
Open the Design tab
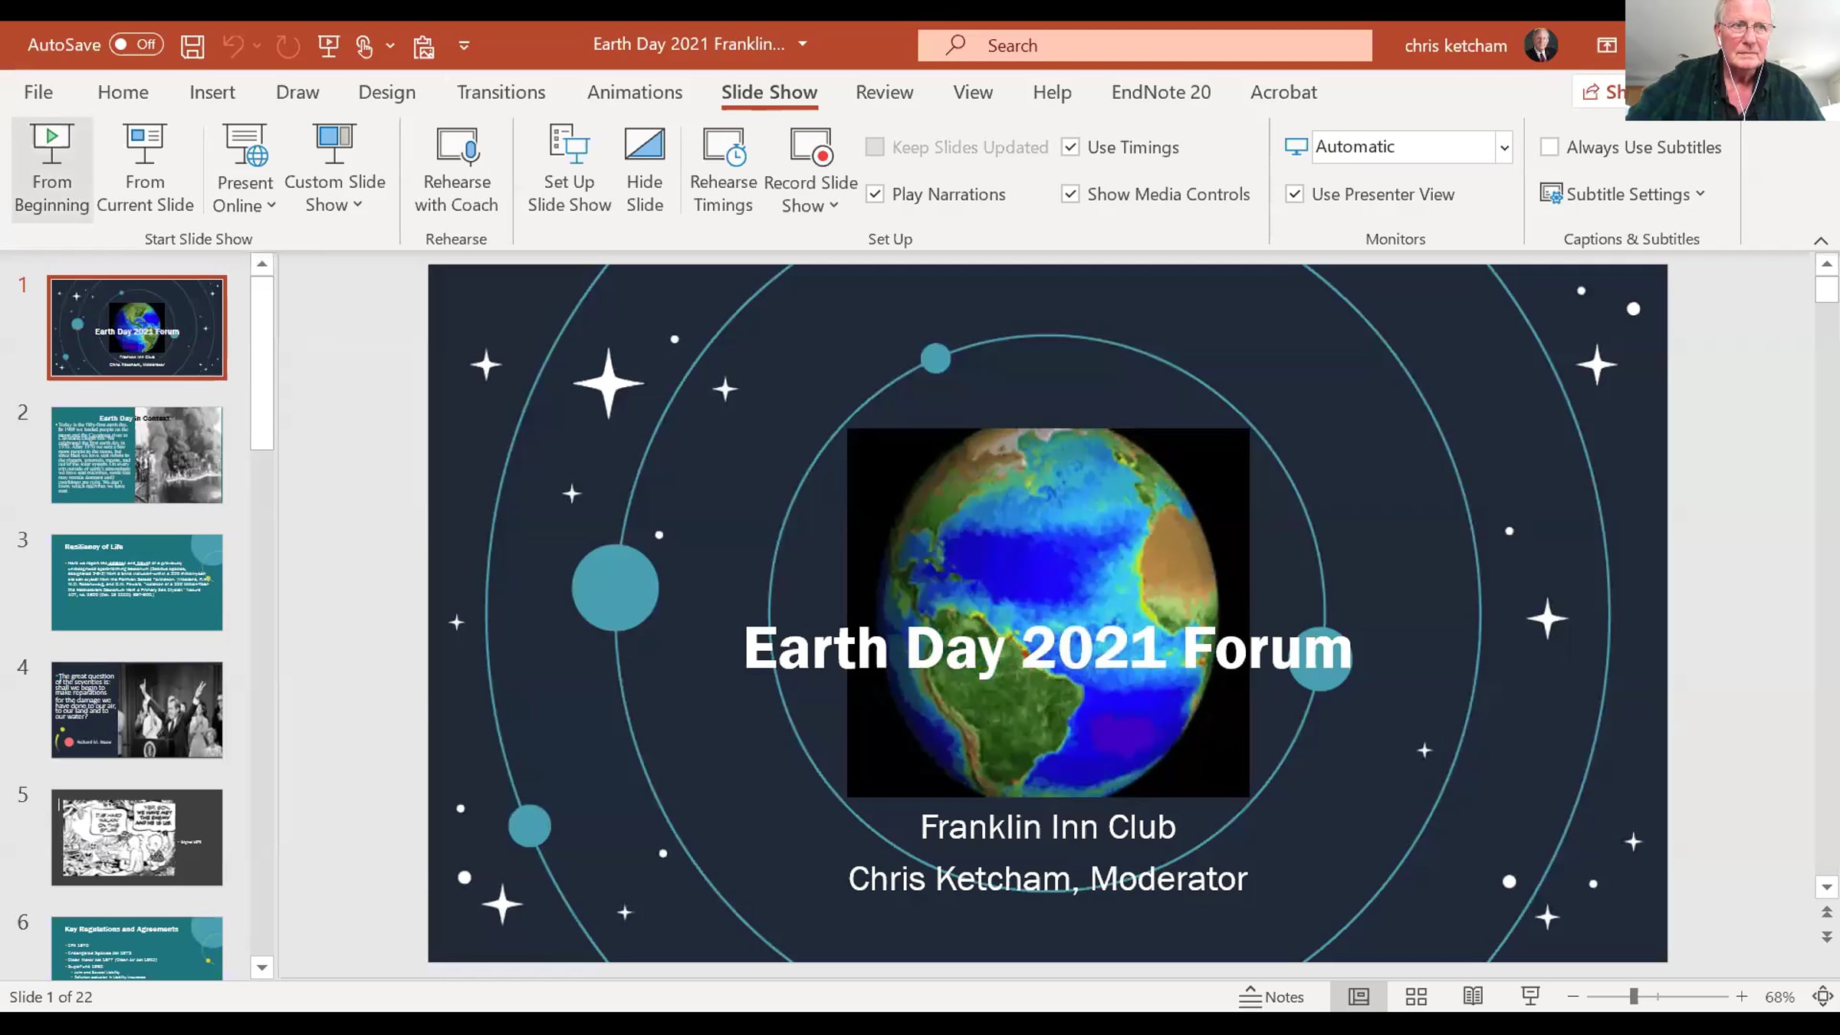387,93
